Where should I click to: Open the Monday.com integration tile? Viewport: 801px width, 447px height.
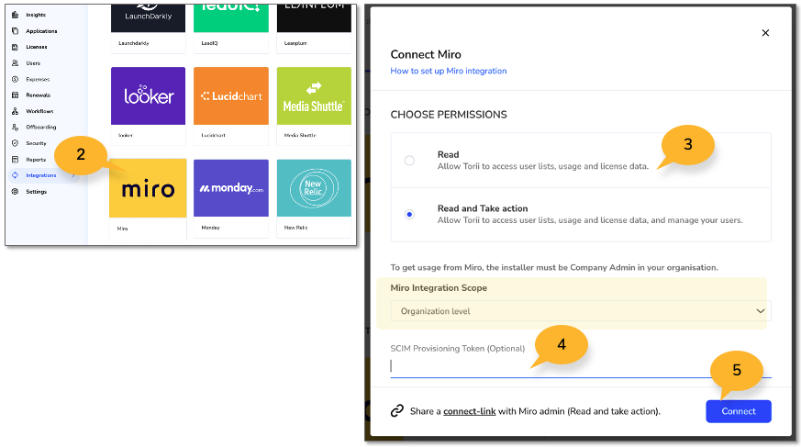[x=231, y=198]
